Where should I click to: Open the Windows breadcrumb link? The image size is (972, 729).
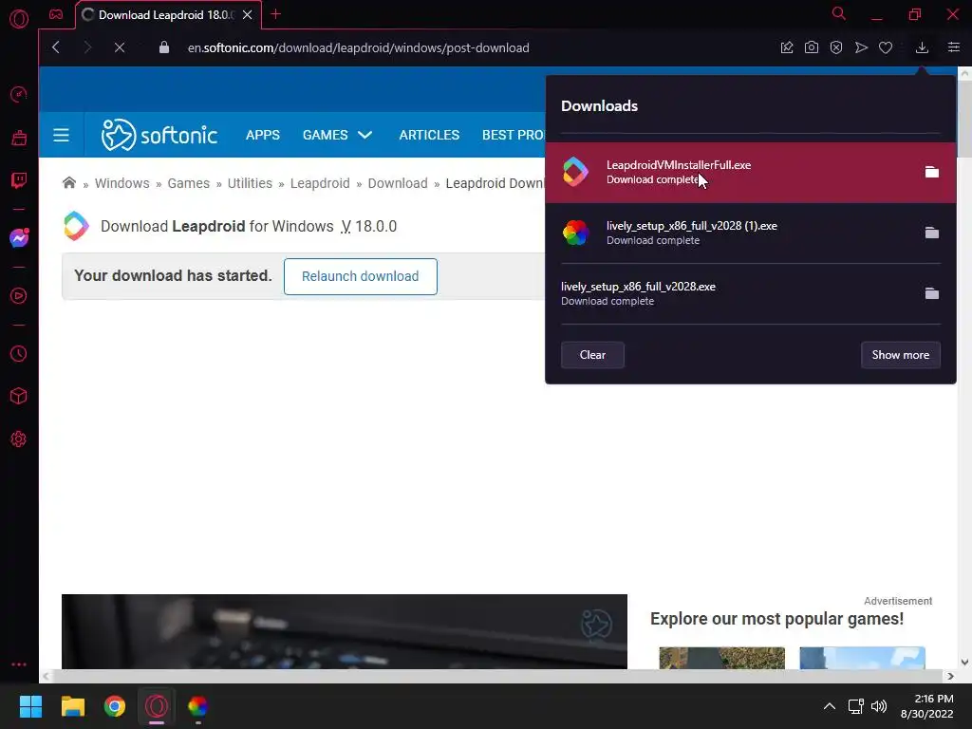tap(122, 183)
